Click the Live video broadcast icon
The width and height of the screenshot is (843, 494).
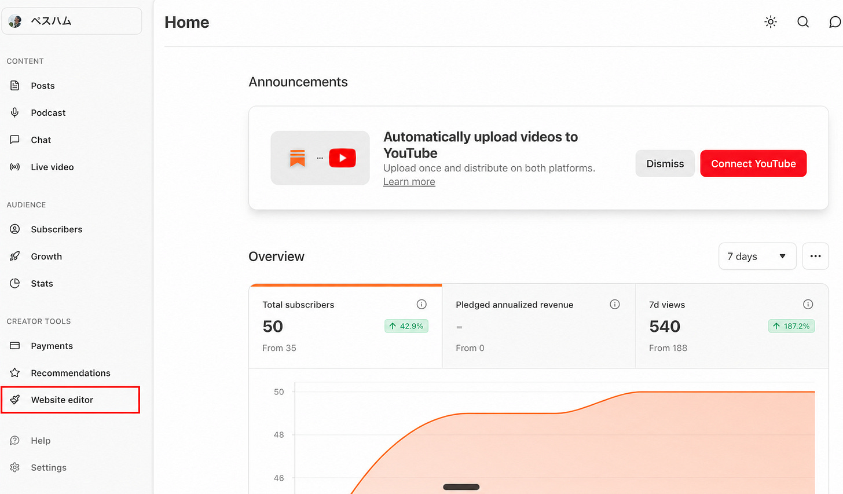tap(15, 167)
